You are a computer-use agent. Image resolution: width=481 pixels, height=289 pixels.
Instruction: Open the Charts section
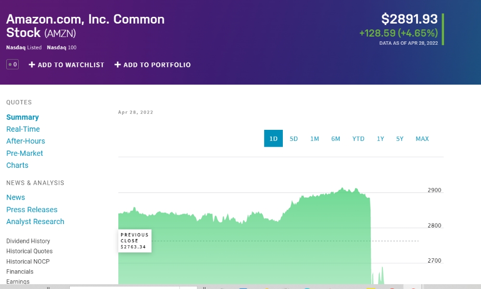(17, 165)
